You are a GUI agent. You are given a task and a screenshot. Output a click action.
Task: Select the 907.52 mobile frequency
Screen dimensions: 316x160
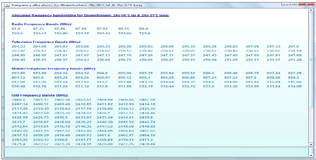tap(231, 78)
